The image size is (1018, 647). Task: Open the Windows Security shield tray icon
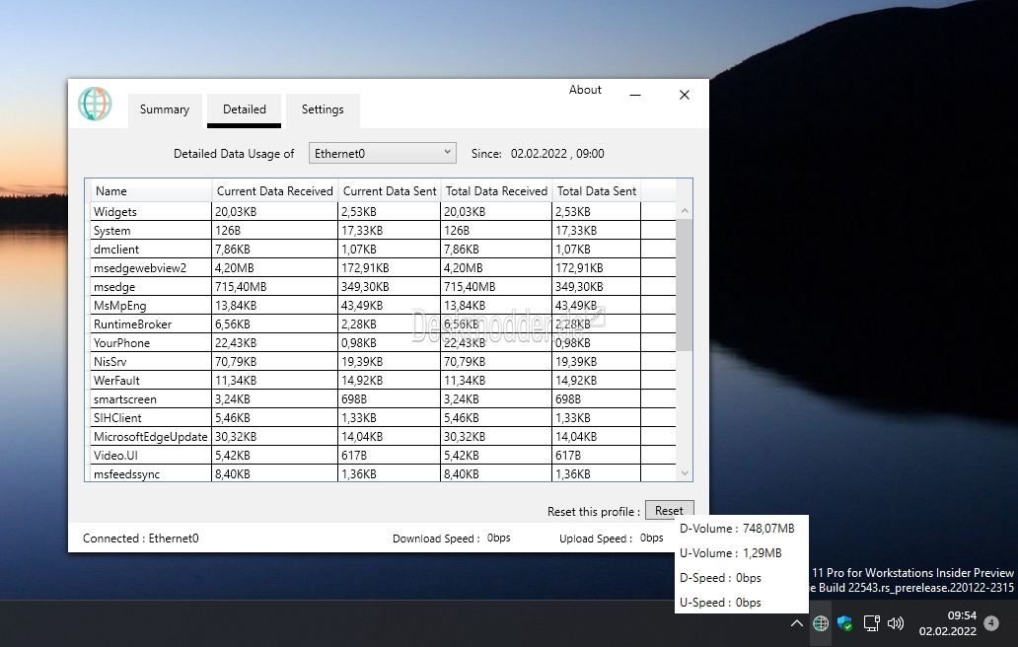(844, 623)
